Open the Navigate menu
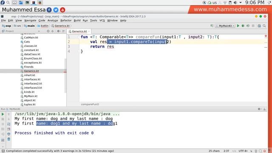Image resolution: width=272 pixels, height=153 pixels. click(30, 20)
